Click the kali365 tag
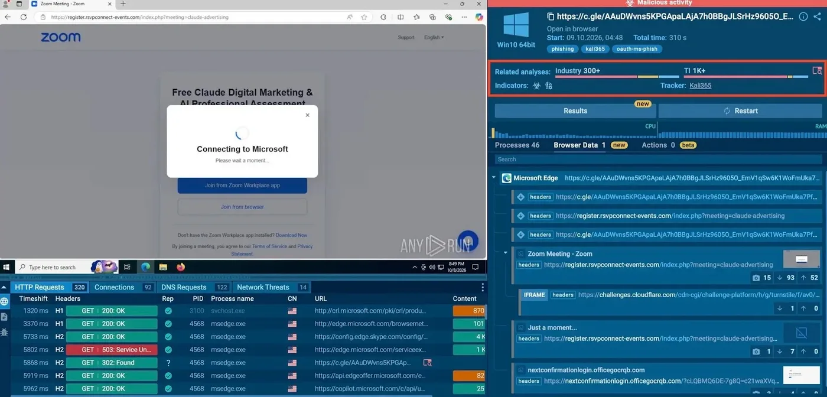 click(595, 49)
